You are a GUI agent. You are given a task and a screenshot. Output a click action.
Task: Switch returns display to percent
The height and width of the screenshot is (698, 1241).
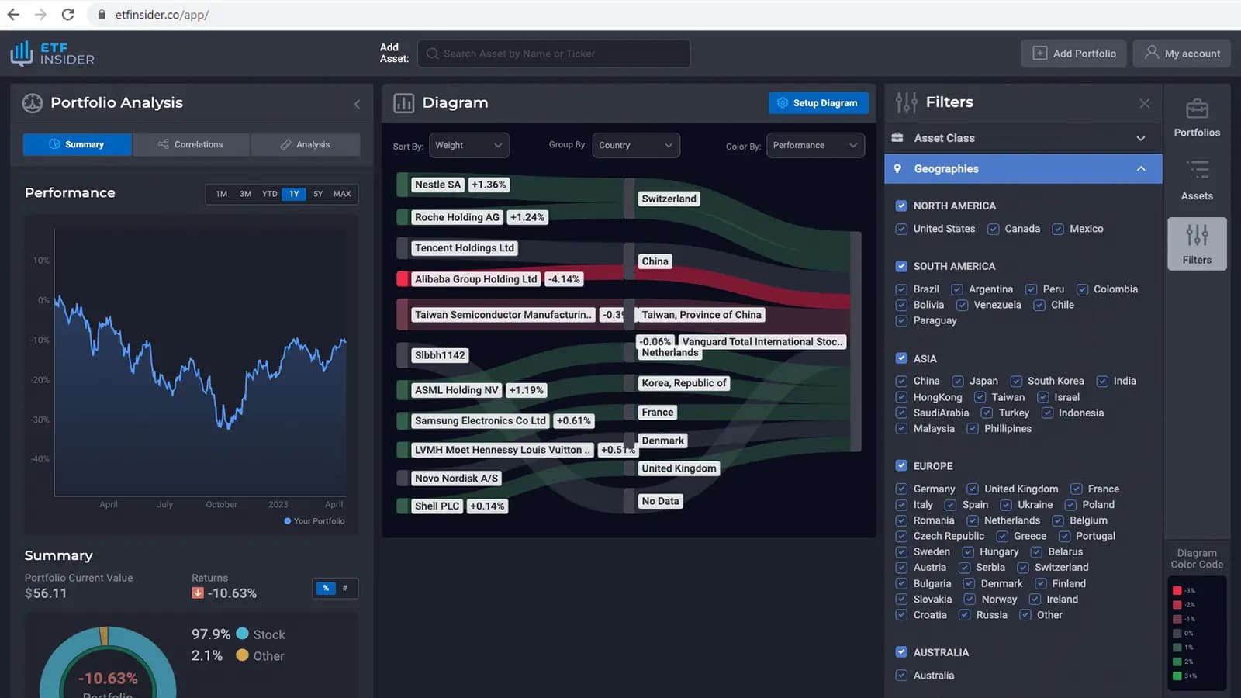click(x=325, y=588)
